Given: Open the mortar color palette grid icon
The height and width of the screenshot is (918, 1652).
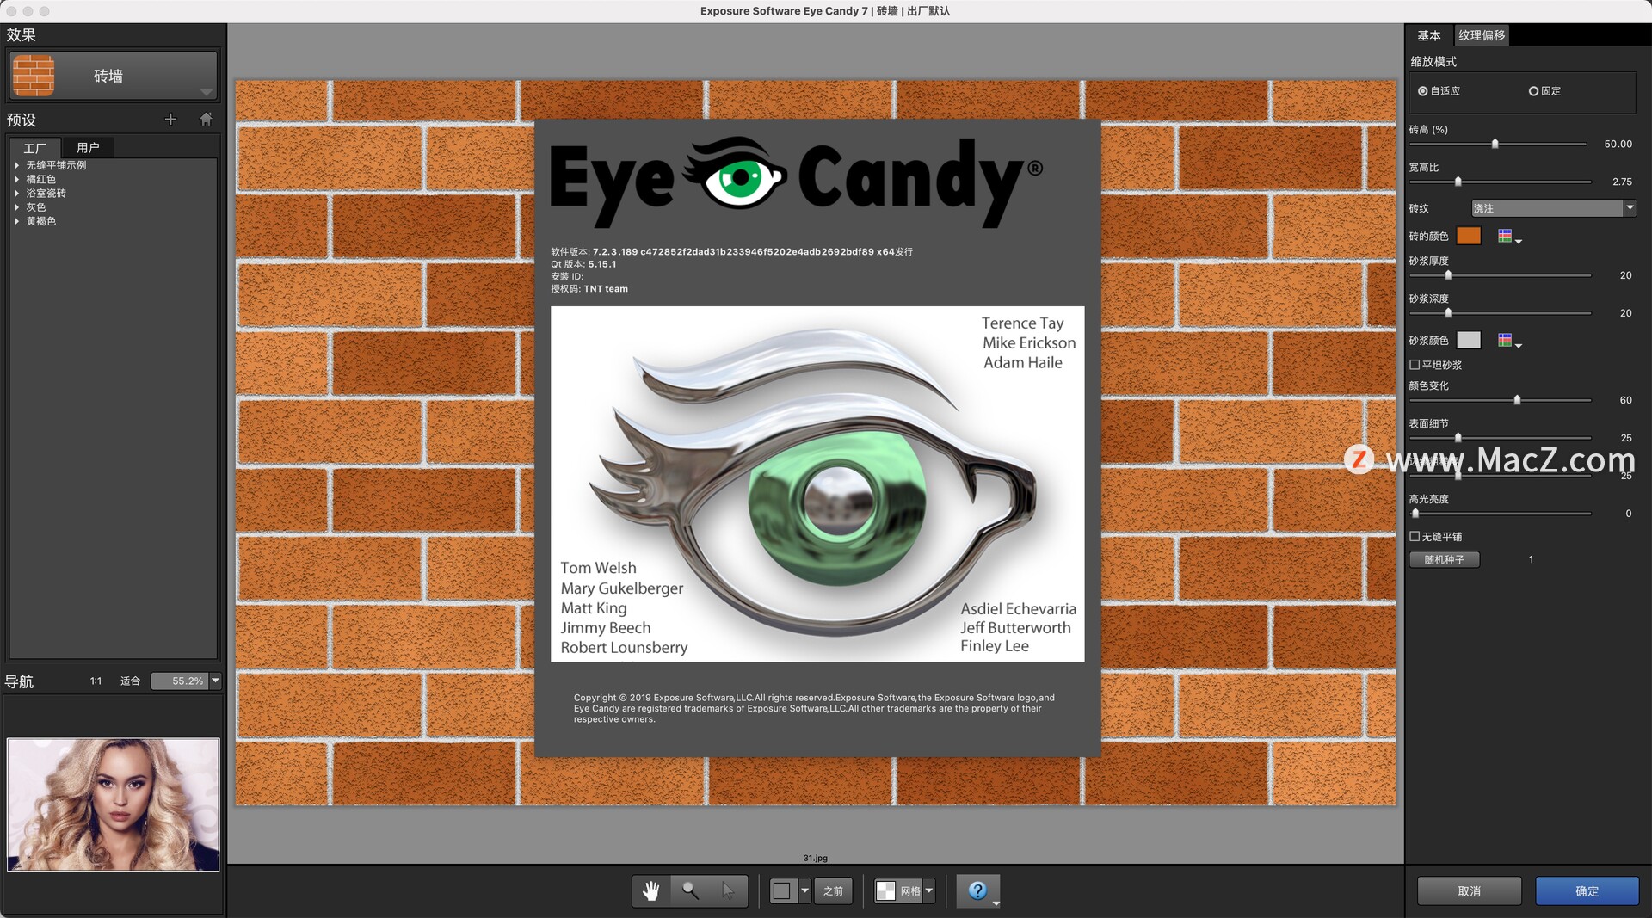Looking at the screenshot, I should tap(1505, 341).
